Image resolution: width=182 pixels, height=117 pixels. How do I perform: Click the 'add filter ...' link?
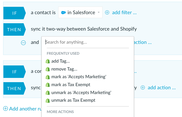124,12
